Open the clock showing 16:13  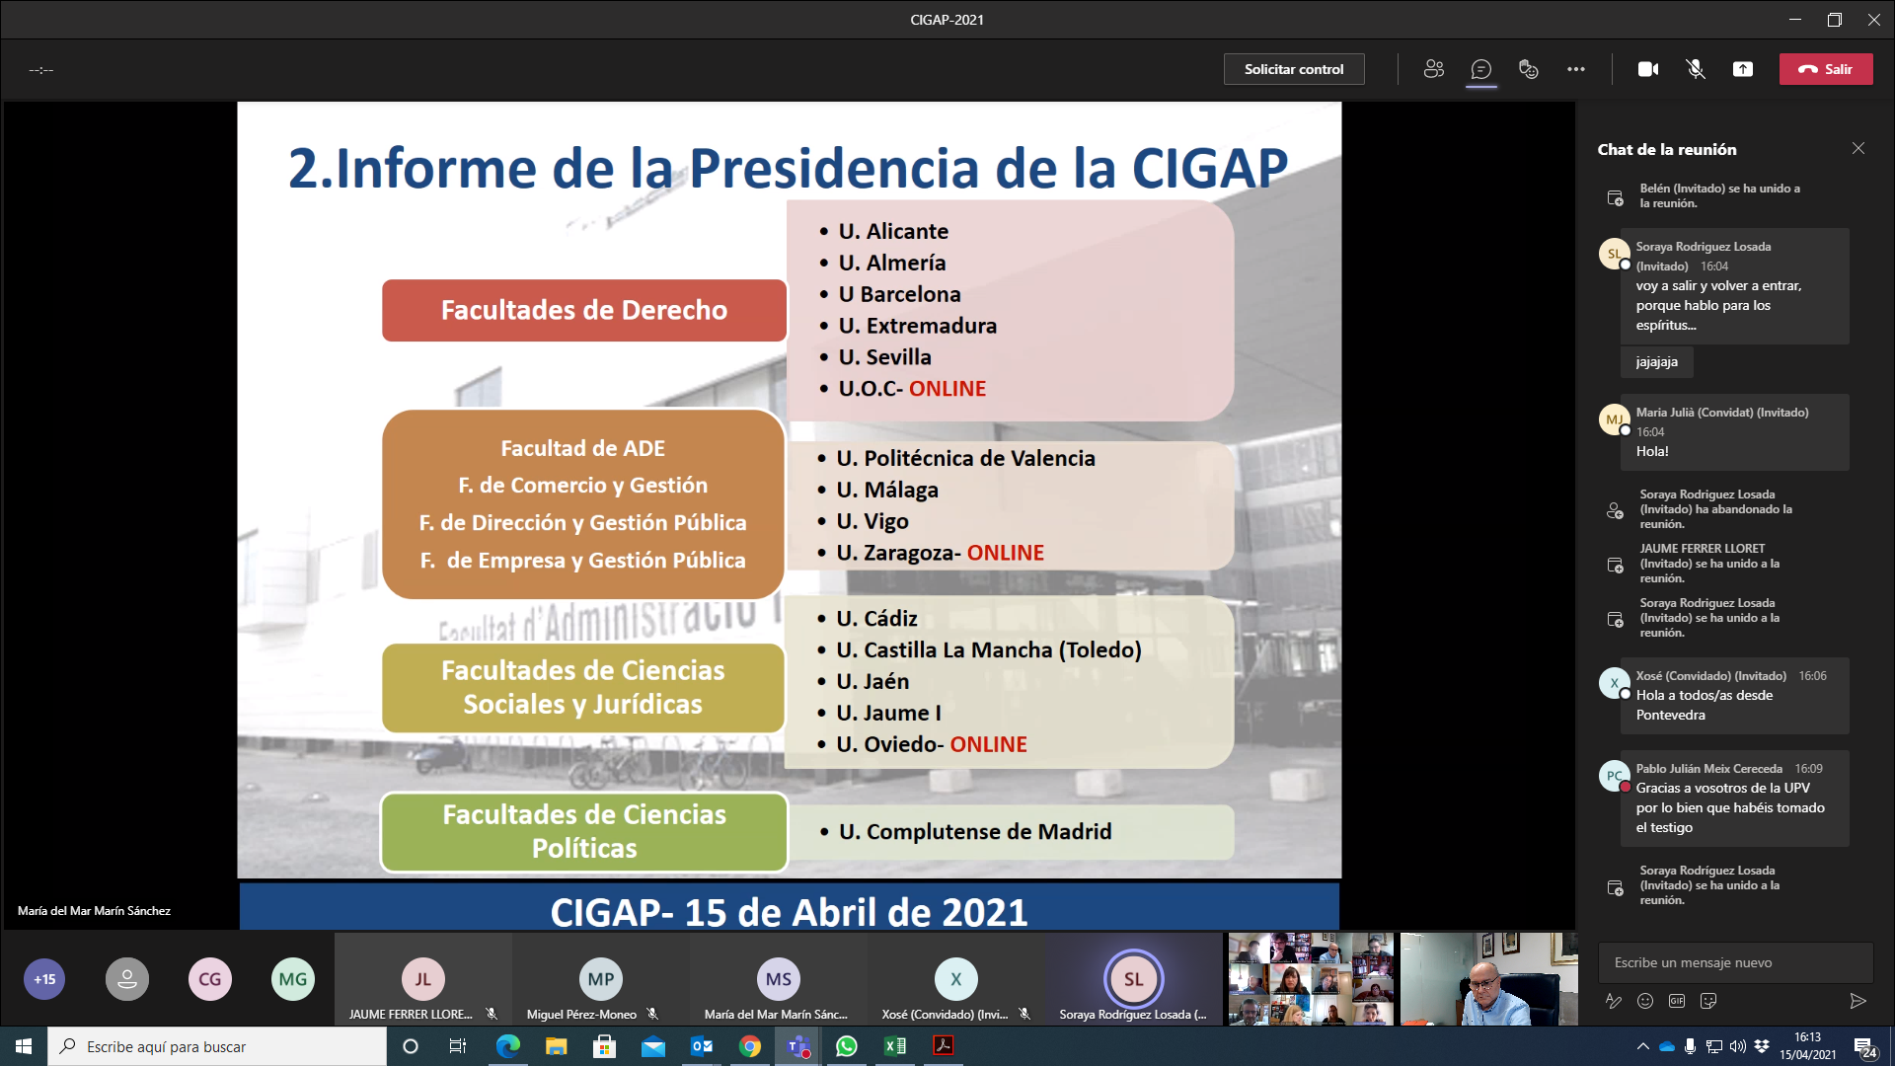[1807, 1046]
